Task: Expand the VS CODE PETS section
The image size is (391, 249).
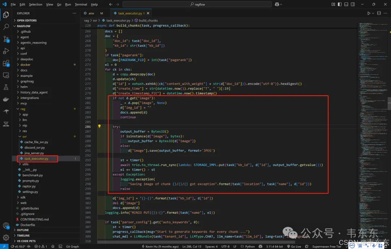Action: pyautogui.click(x=46, y=241)
